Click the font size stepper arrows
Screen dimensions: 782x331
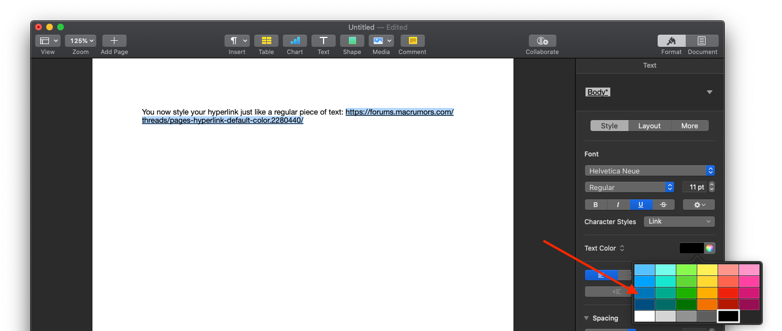pyautogui.click(x=712, y=187)
